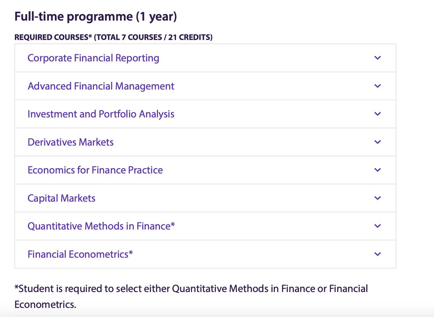Click the Capital Markets course title
This screenshot has height=317, width=434.
click(61, 198)
